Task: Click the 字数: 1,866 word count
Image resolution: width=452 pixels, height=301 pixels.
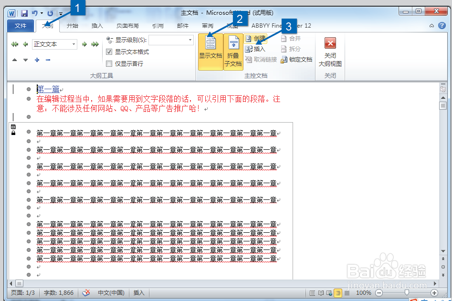Action: coord(59,292)
